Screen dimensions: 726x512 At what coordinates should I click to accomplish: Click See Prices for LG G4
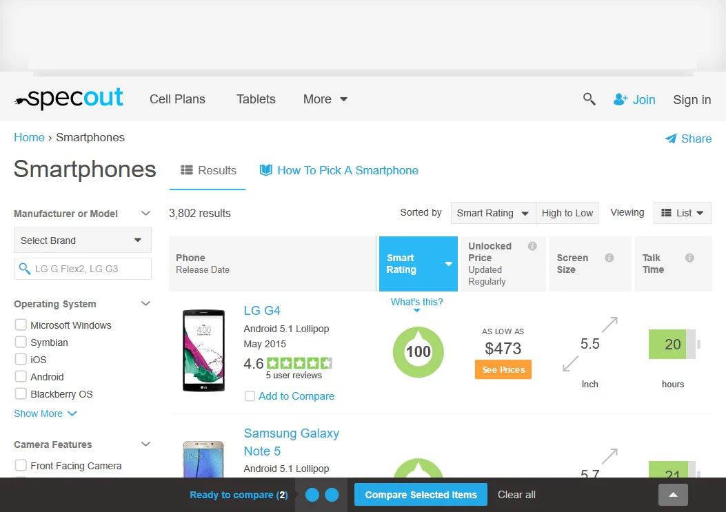click(x=503, y=369)
